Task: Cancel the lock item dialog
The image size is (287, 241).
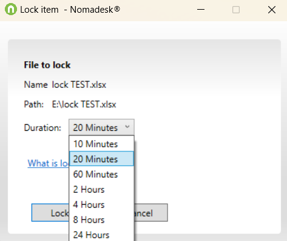Action: [x=151, y=213]
